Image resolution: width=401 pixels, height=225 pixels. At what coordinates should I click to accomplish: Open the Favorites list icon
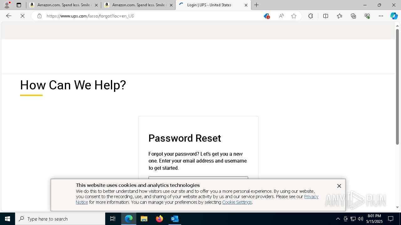(x=340, y=16)
